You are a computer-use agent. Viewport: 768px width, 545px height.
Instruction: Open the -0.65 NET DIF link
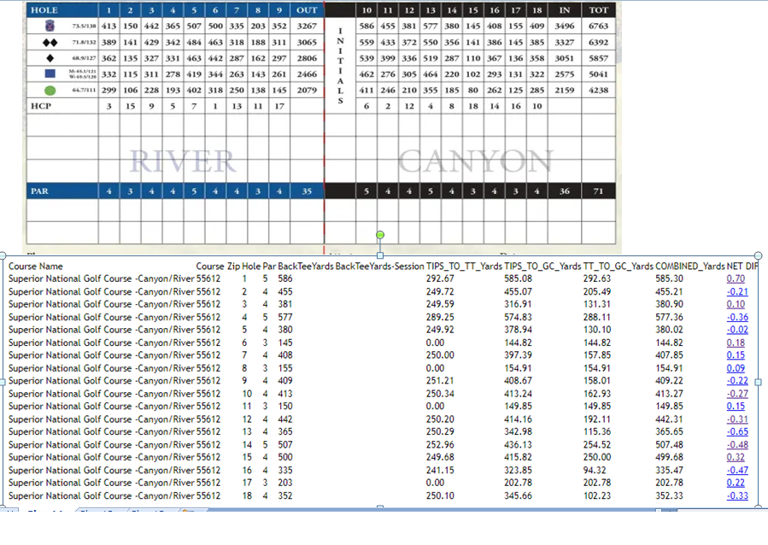737,431
